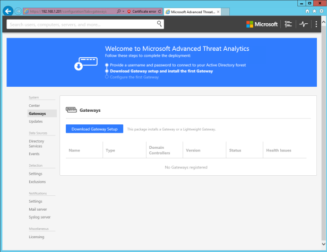
Task: Click the Type column header
Action: (110, 150)
